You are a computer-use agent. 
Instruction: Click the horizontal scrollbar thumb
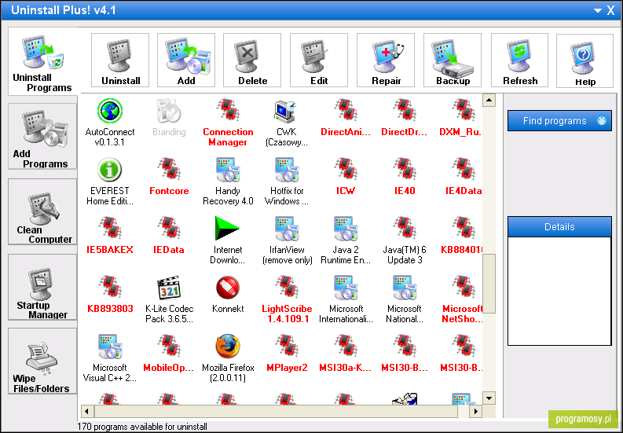click(x=276, y=411)
